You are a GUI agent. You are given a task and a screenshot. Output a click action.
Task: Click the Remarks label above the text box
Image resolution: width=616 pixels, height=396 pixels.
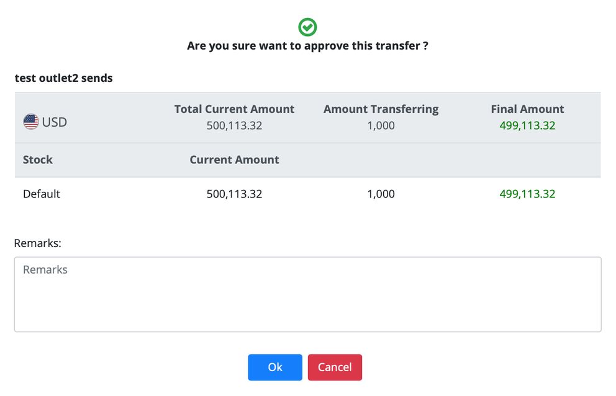point(37,243)
